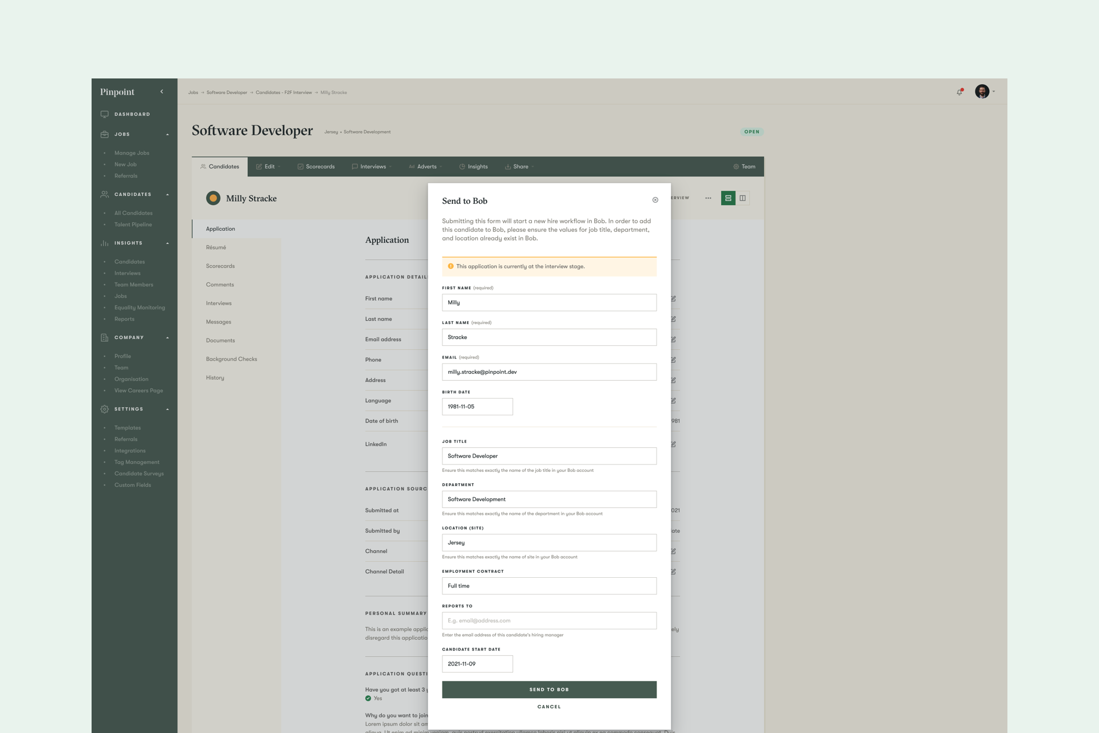This screenshot has height=733, width=1099.
Task: Collapse the Settings section in sidebar
Action: point(167,409)
